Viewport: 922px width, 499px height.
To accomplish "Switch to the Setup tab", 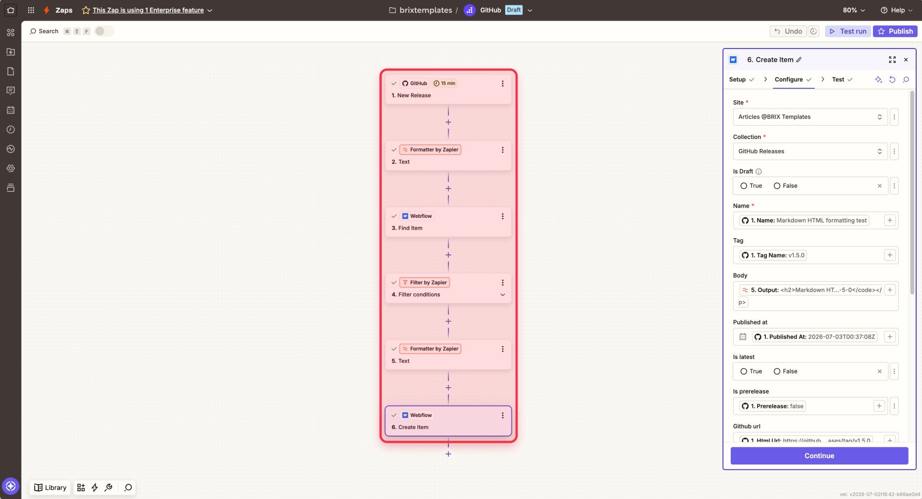I will click(741, 80).
